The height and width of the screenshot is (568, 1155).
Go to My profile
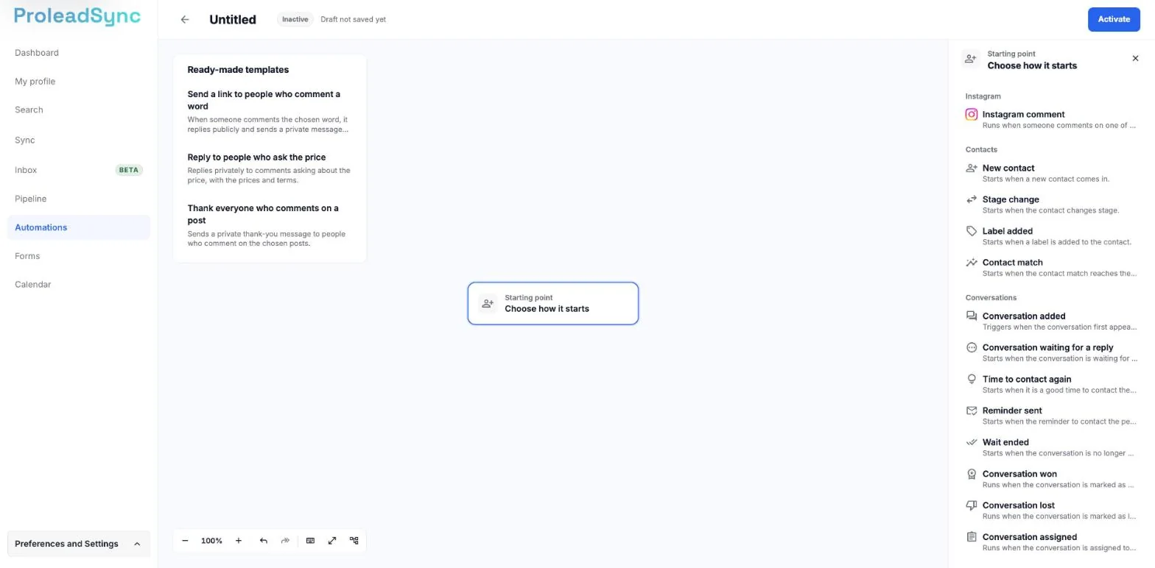click(79, 82)
